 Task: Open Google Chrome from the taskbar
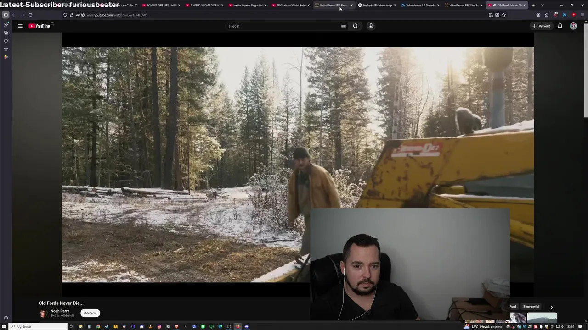(x=98, y=326)
